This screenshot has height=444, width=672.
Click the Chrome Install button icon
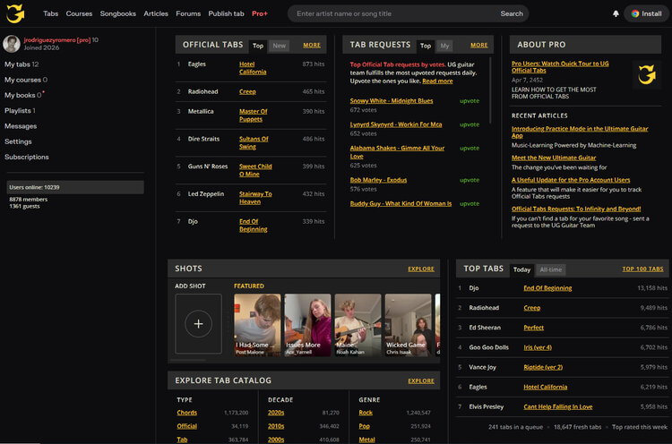[634, 13]
